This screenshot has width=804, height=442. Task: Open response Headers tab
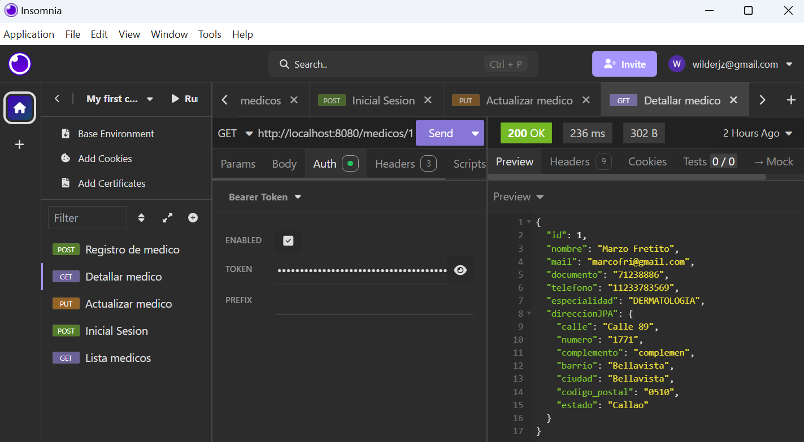580,161
